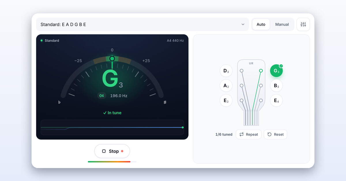The image size is (346, 181).
Task: Click the input level meter below Stop
Action: click(x=112, y=162)
